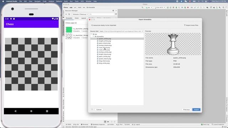Open the Logcat tool window
Screen dimensions: 228x128
tap(136, 124)
